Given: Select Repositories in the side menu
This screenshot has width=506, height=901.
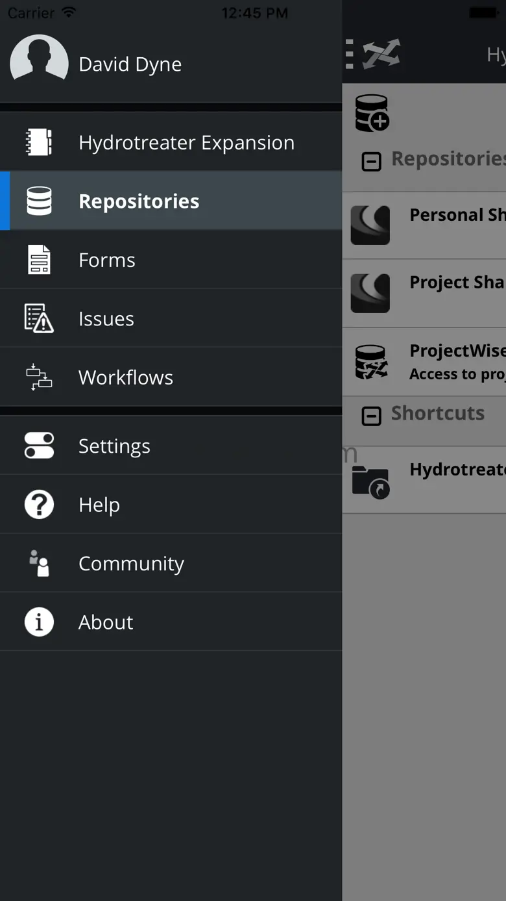Looking at the screenshot, I should click(139, 201).
